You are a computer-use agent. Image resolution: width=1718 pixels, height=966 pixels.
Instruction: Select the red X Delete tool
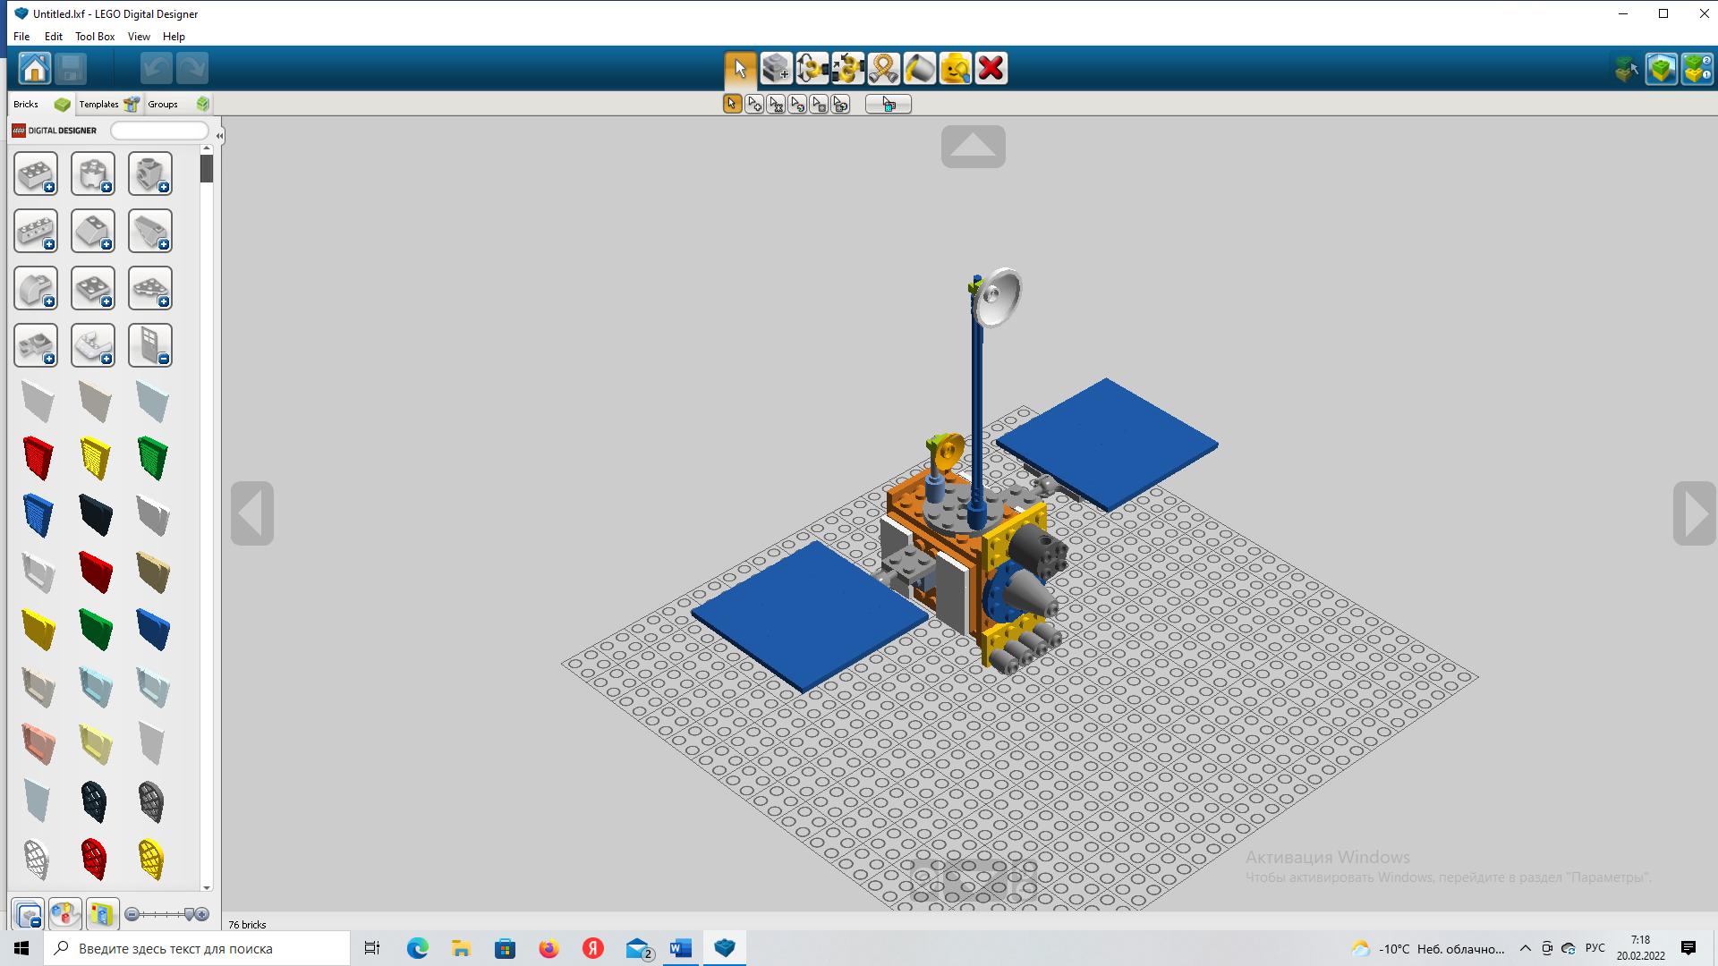(991, 69)
